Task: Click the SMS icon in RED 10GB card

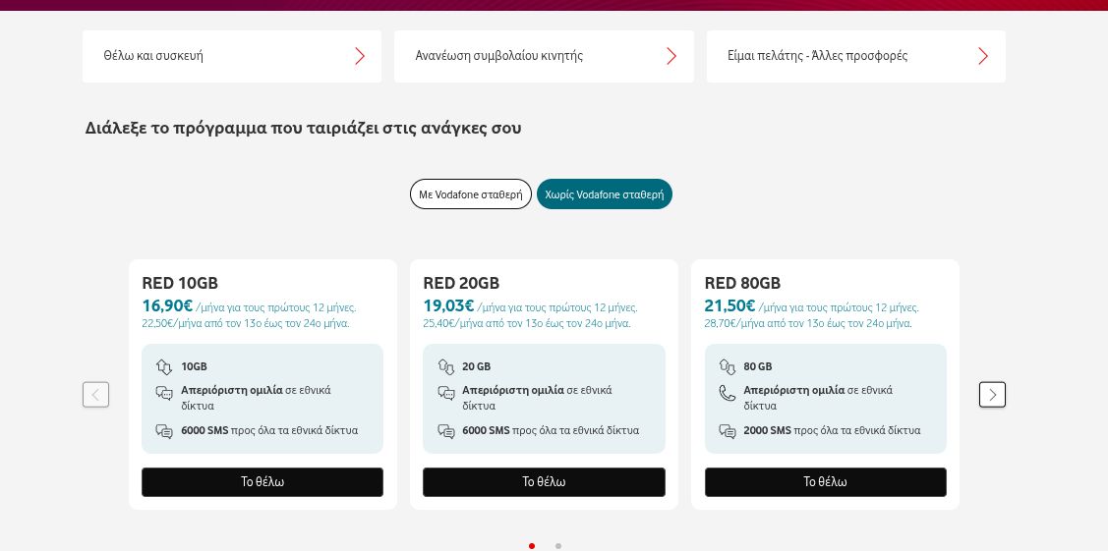Action: pyautogui.click(x=164, y=431)
